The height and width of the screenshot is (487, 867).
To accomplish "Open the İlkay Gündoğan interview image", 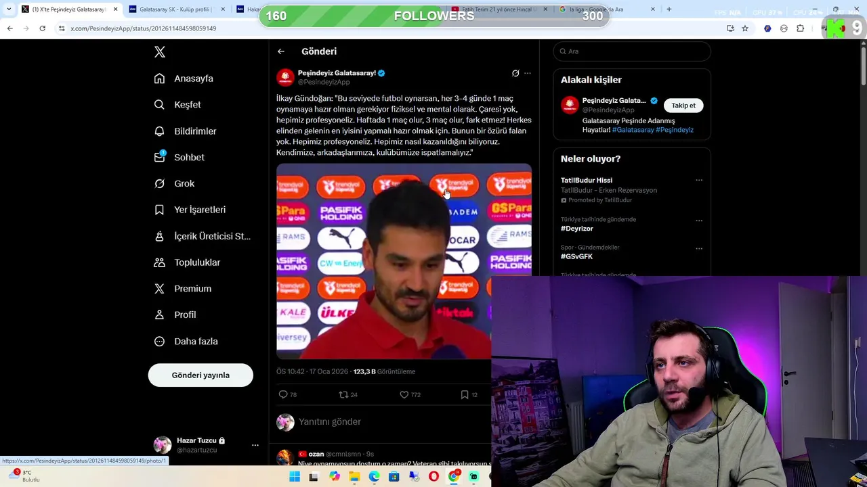I will pyautogui.click(x=404, y=261).
